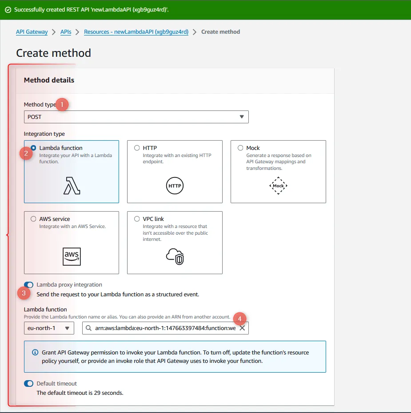This screenshot has width=411, height=413.
Task: Click the VPC cloud shield icon
Action: [x=175, y=256]
